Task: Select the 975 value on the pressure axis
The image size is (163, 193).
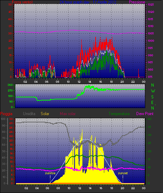Action: pyautogui.click(x=151, y=77)
